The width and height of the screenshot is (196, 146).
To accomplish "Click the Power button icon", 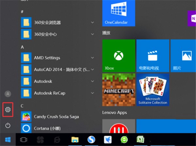I will click(8, 125).
